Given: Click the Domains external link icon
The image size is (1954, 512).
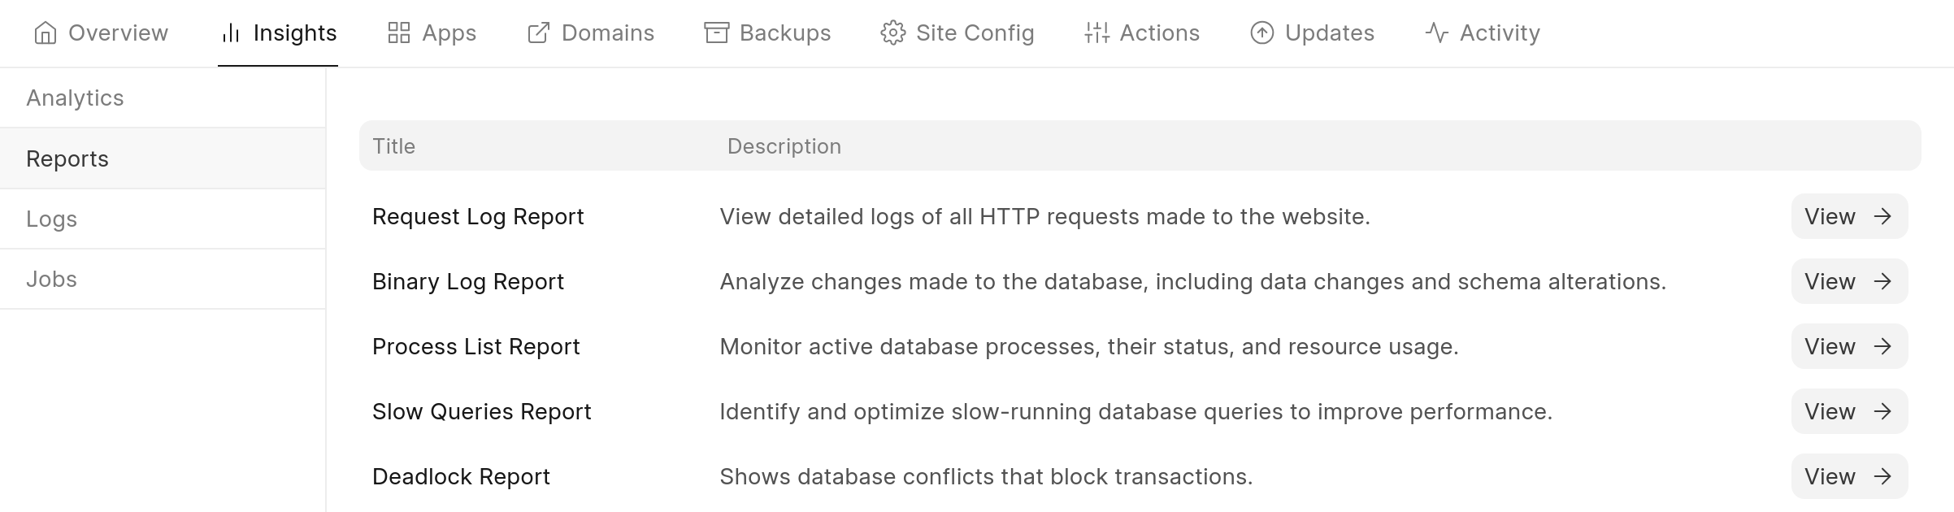Looking at the screenshot, I should (x=538, y=33).
